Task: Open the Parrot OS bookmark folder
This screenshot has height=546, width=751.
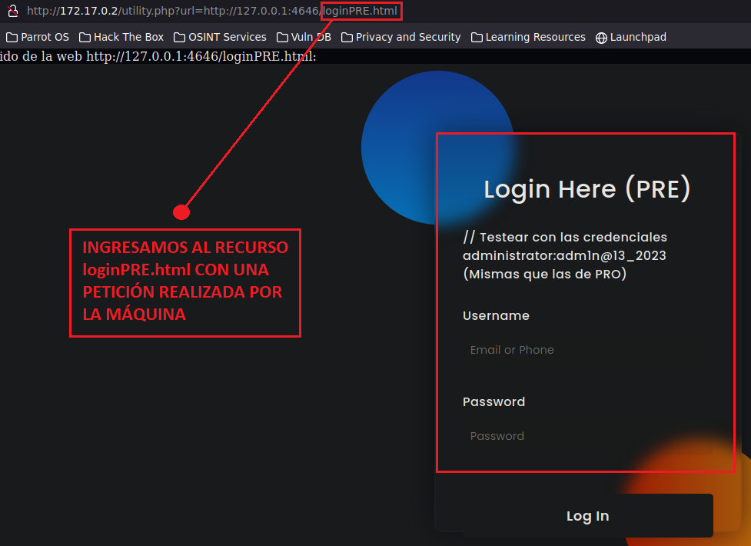Action: 37,37
